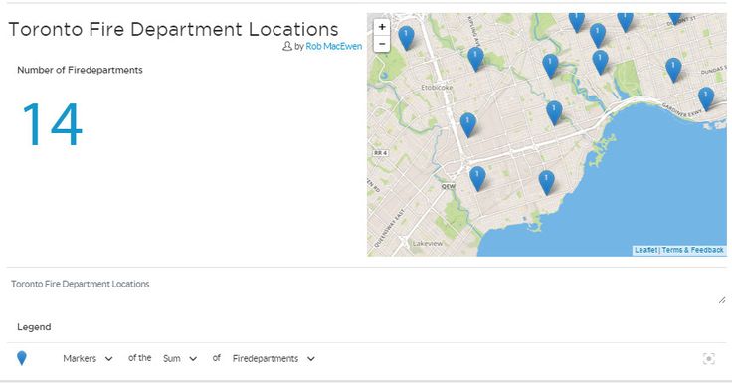Zoom in on the map

382,27
